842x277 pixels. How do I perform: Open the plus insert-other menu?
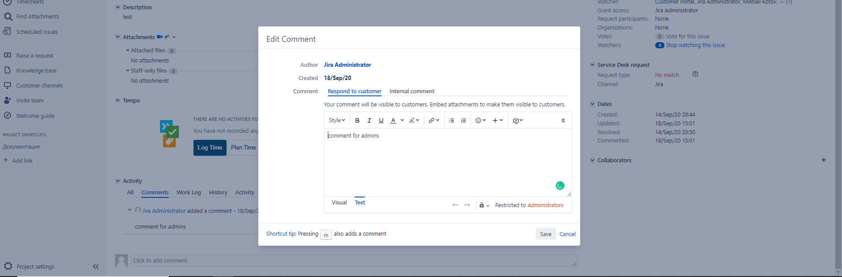pyautogui.click(x=497, y=120)
